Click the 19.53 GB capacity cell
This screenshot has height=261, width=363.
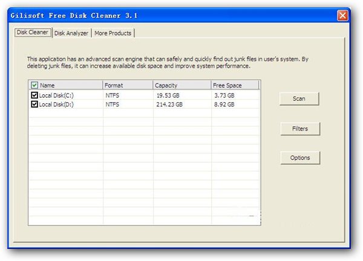pyautogui.click(x=168, y=95)
